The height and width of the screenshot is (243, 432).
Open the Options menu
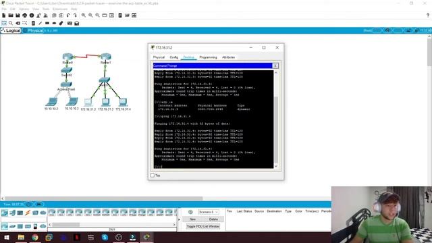[24, 9]
